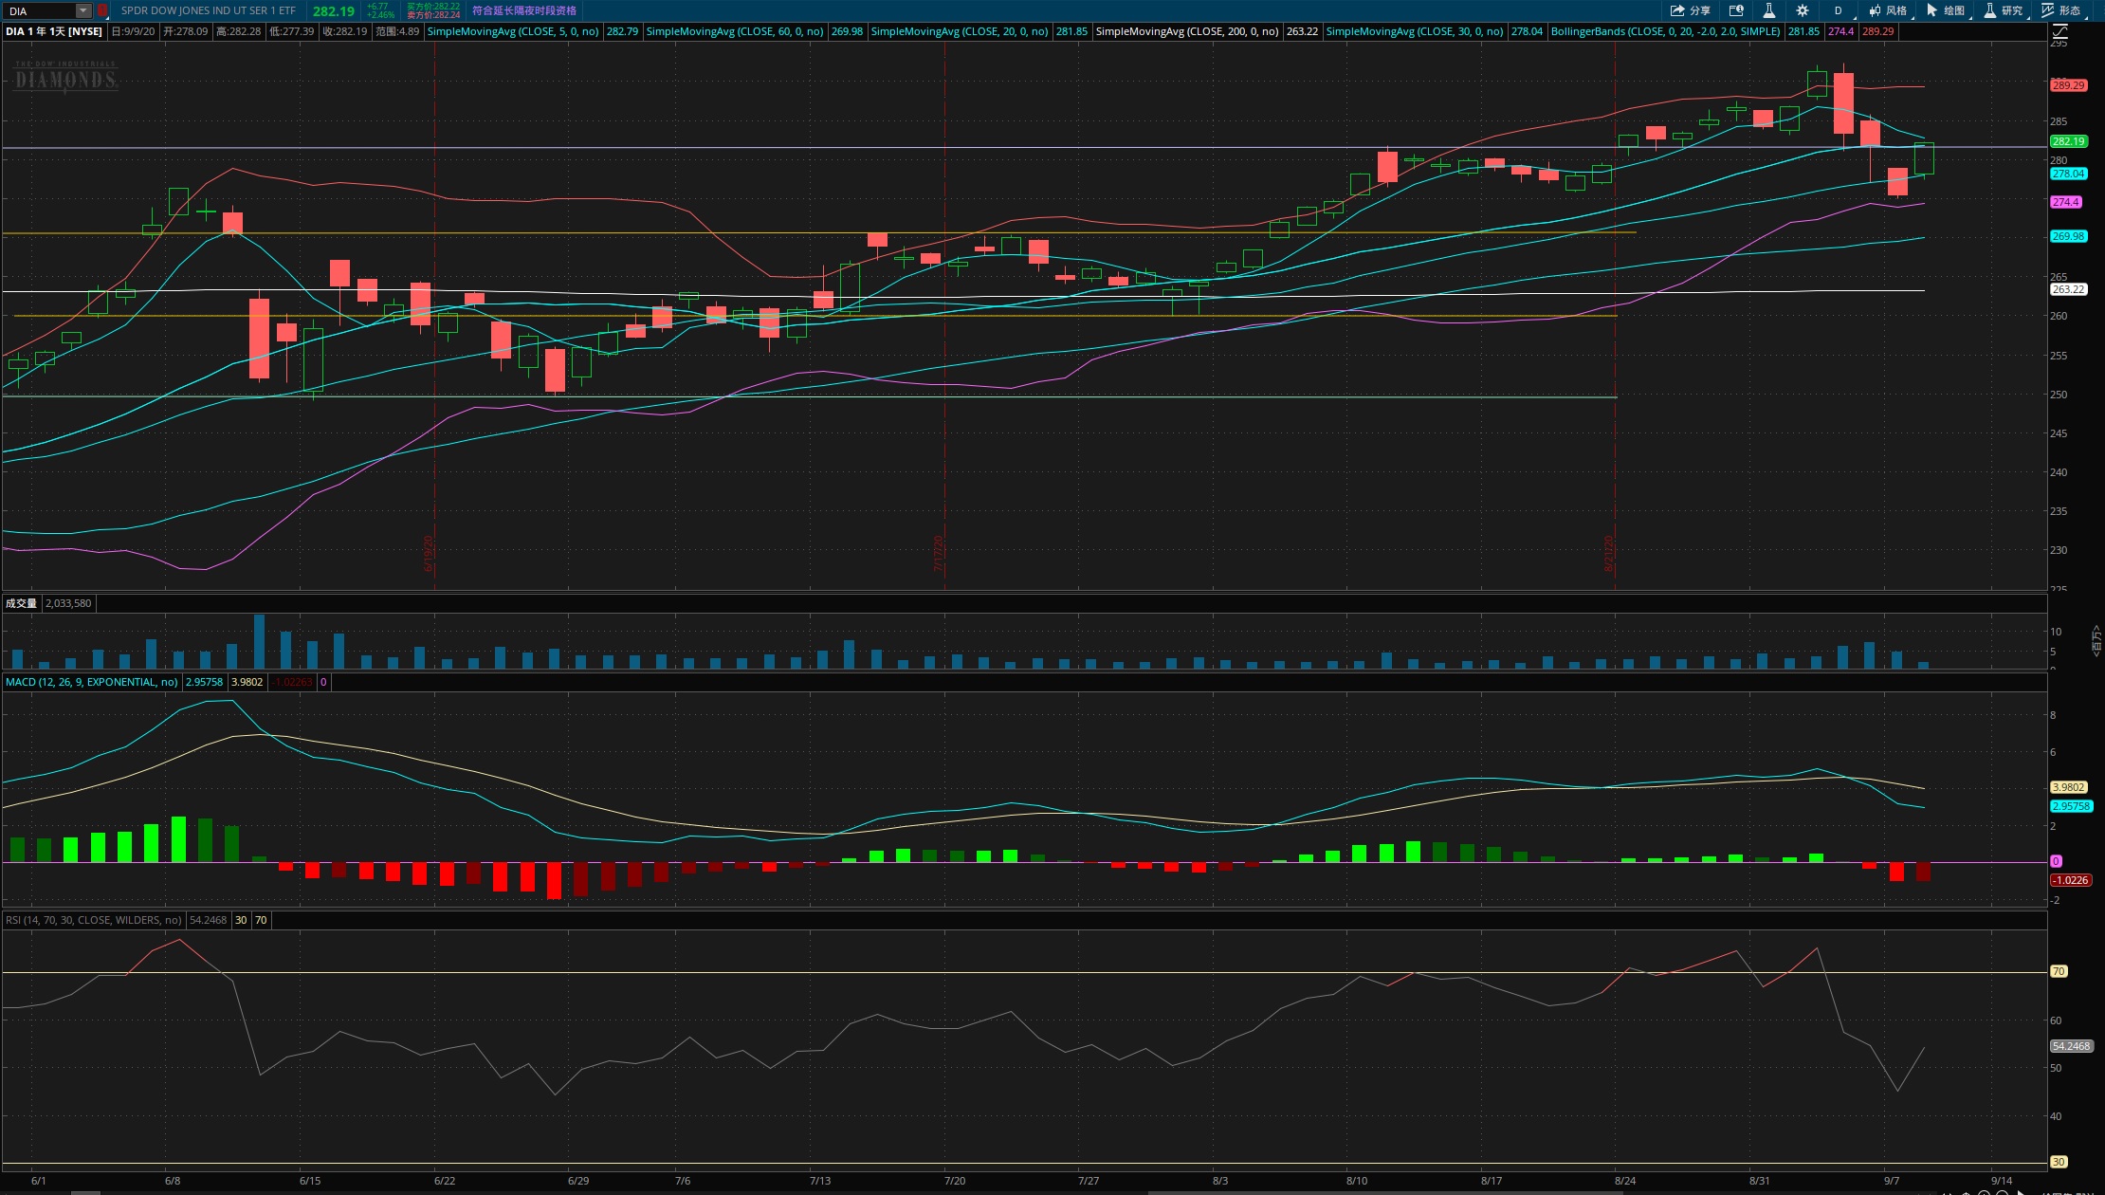Click the 263.22 SMA 200 price bubble

2068,289
